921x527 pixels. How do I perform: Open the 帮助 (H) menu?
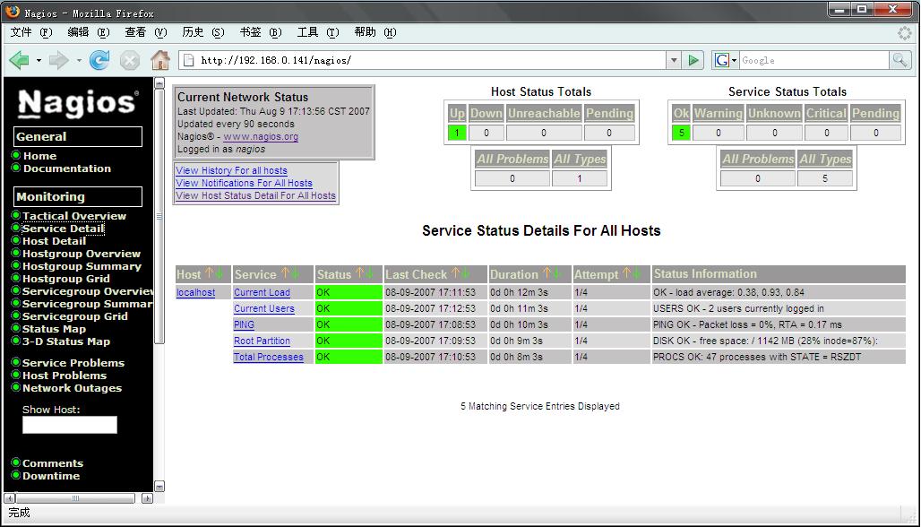tap(374, 32)
